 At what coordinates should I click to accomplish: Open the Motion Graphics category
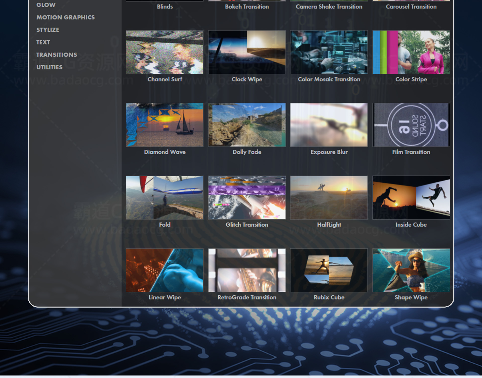pos(66,17)
